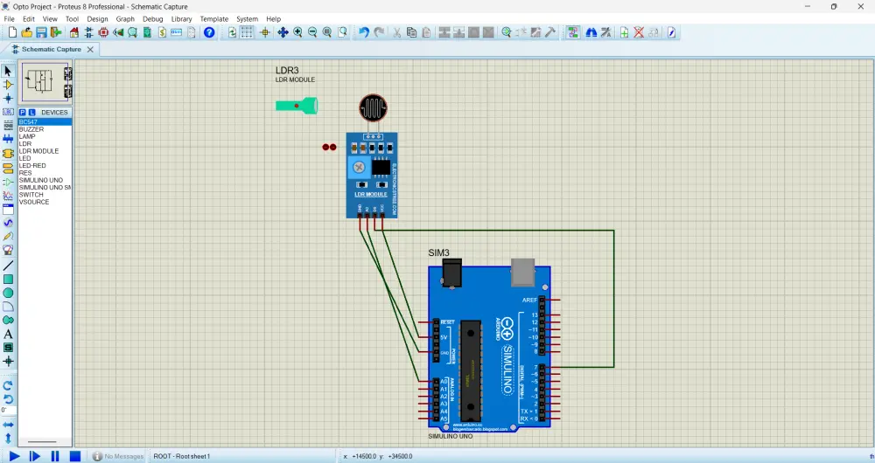Click the overview window thumbnail
Screen dimensions: 875x463
[45, 82]
